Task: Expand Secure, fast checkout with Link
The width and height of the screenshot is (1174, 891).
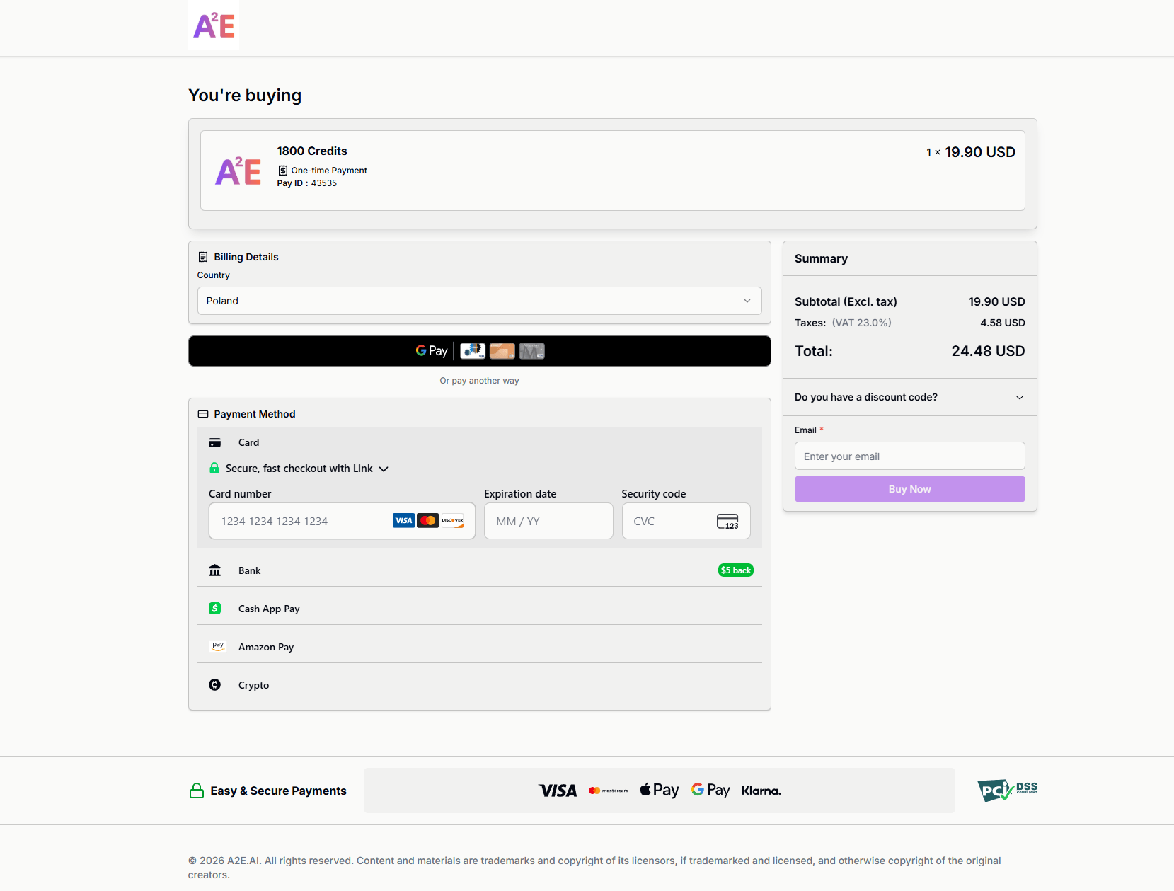Action: click(299, 469)
